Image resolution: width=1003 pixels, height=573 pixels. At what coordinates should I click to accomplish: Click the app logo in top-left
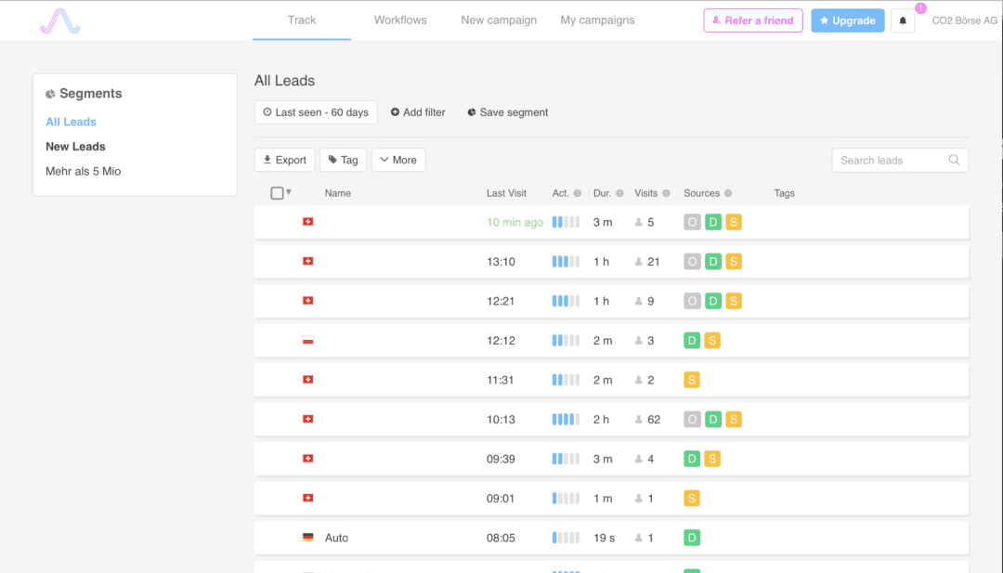(60, 21)
